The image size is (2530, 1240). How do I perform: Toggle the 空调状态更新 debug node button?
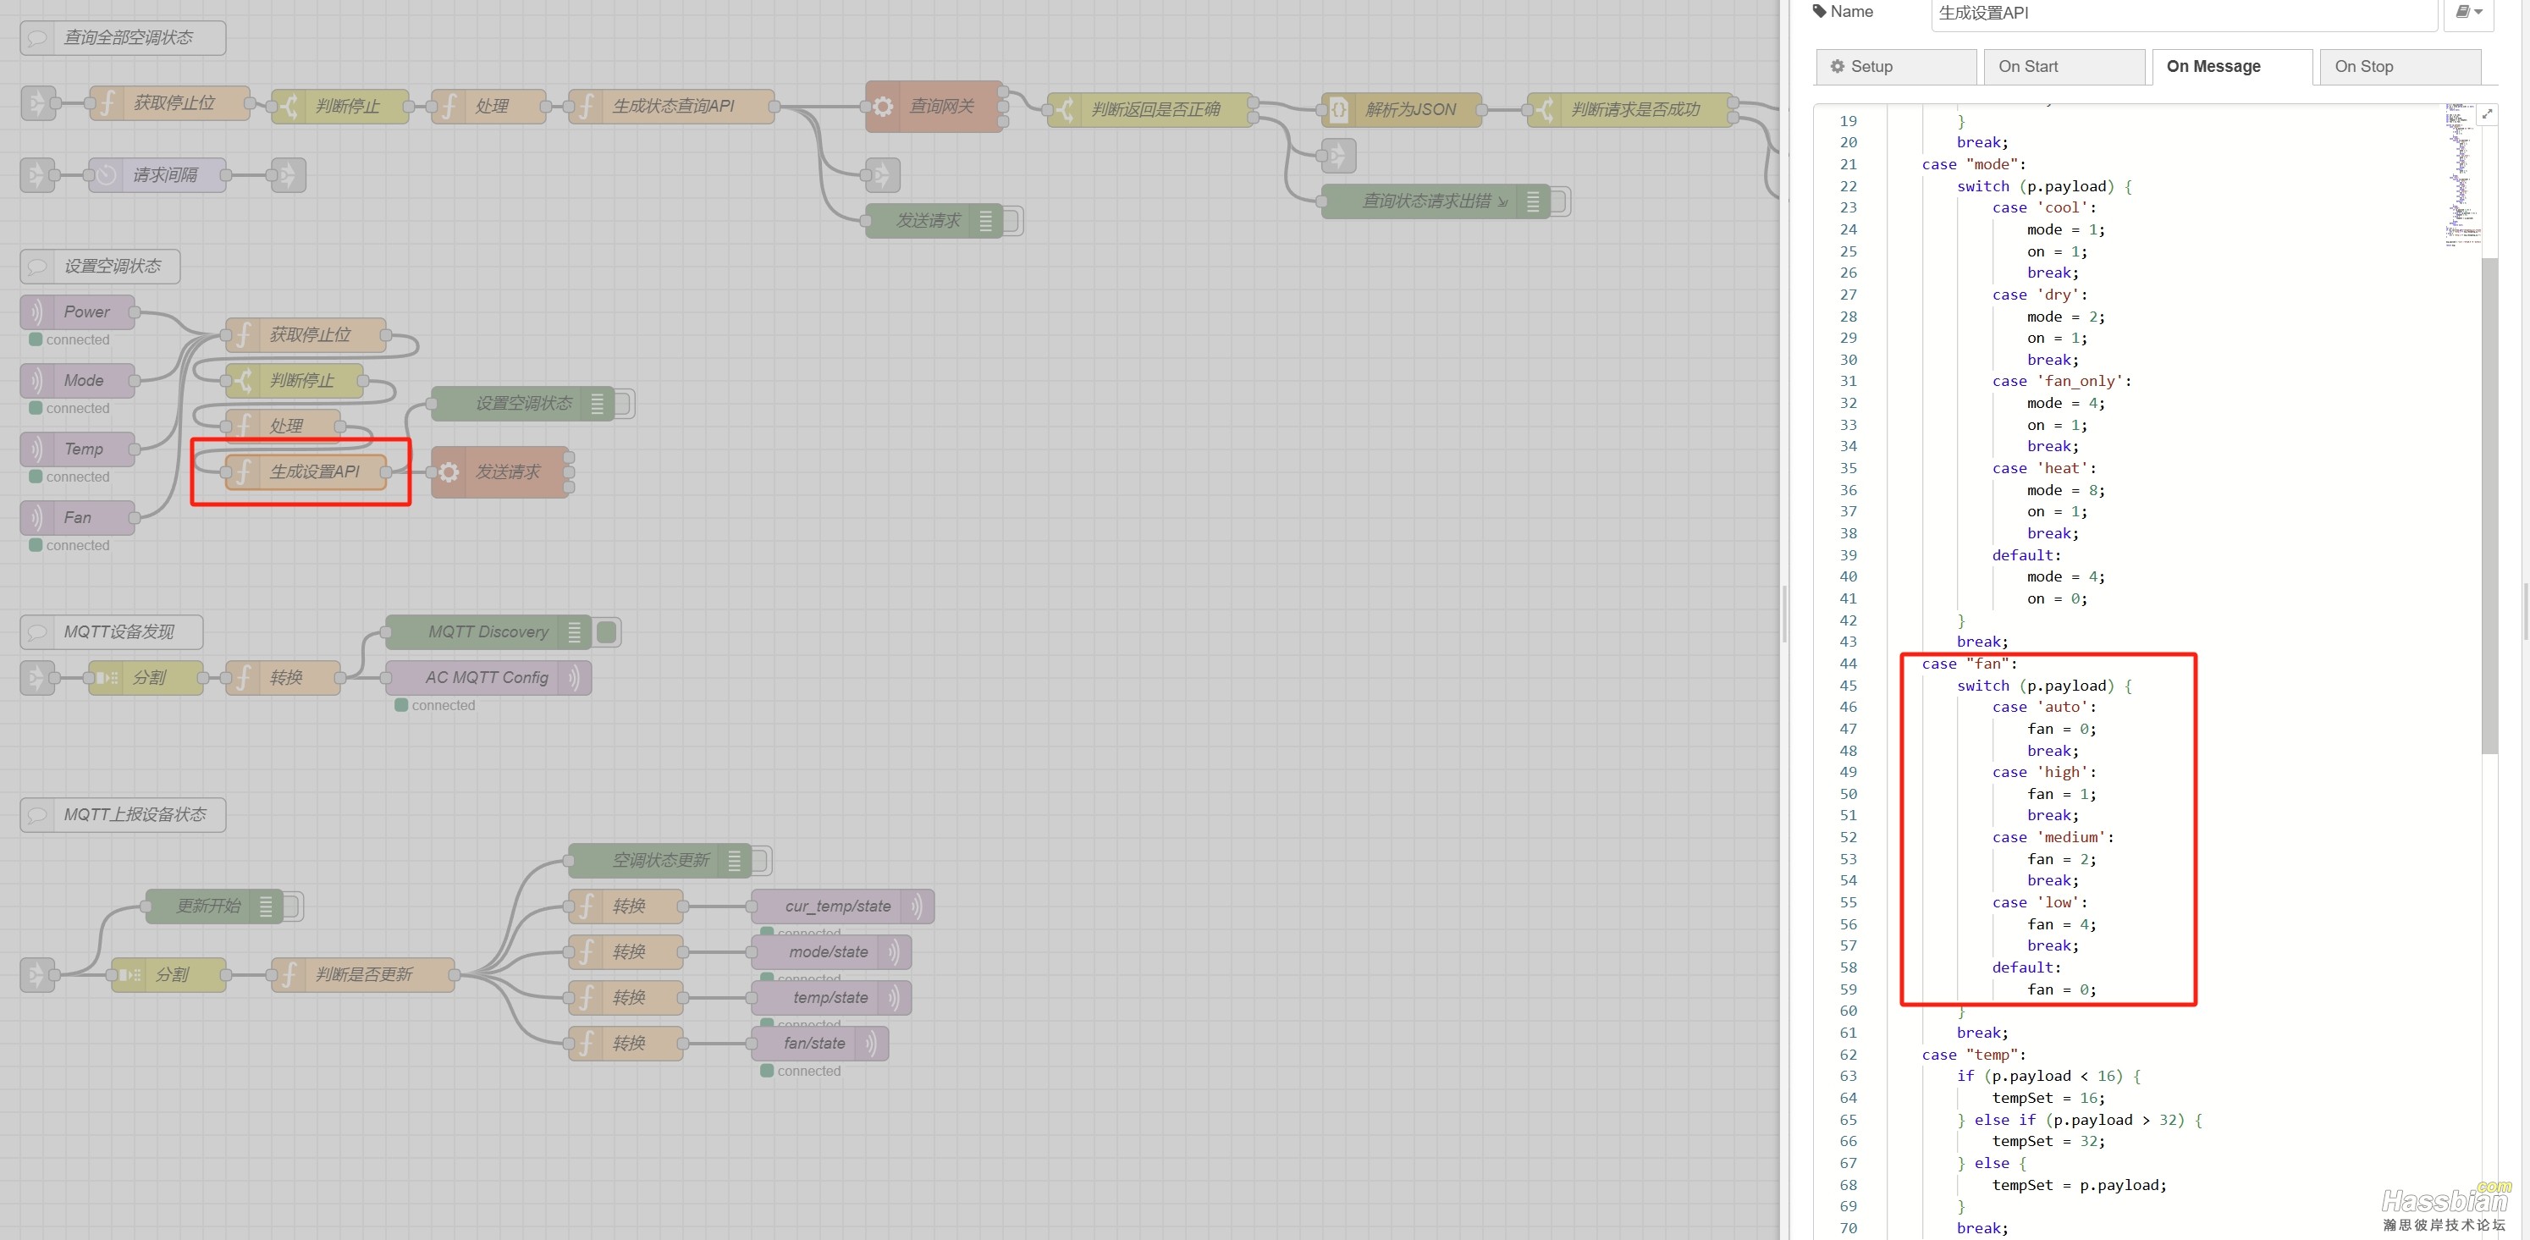pos(761,861)
